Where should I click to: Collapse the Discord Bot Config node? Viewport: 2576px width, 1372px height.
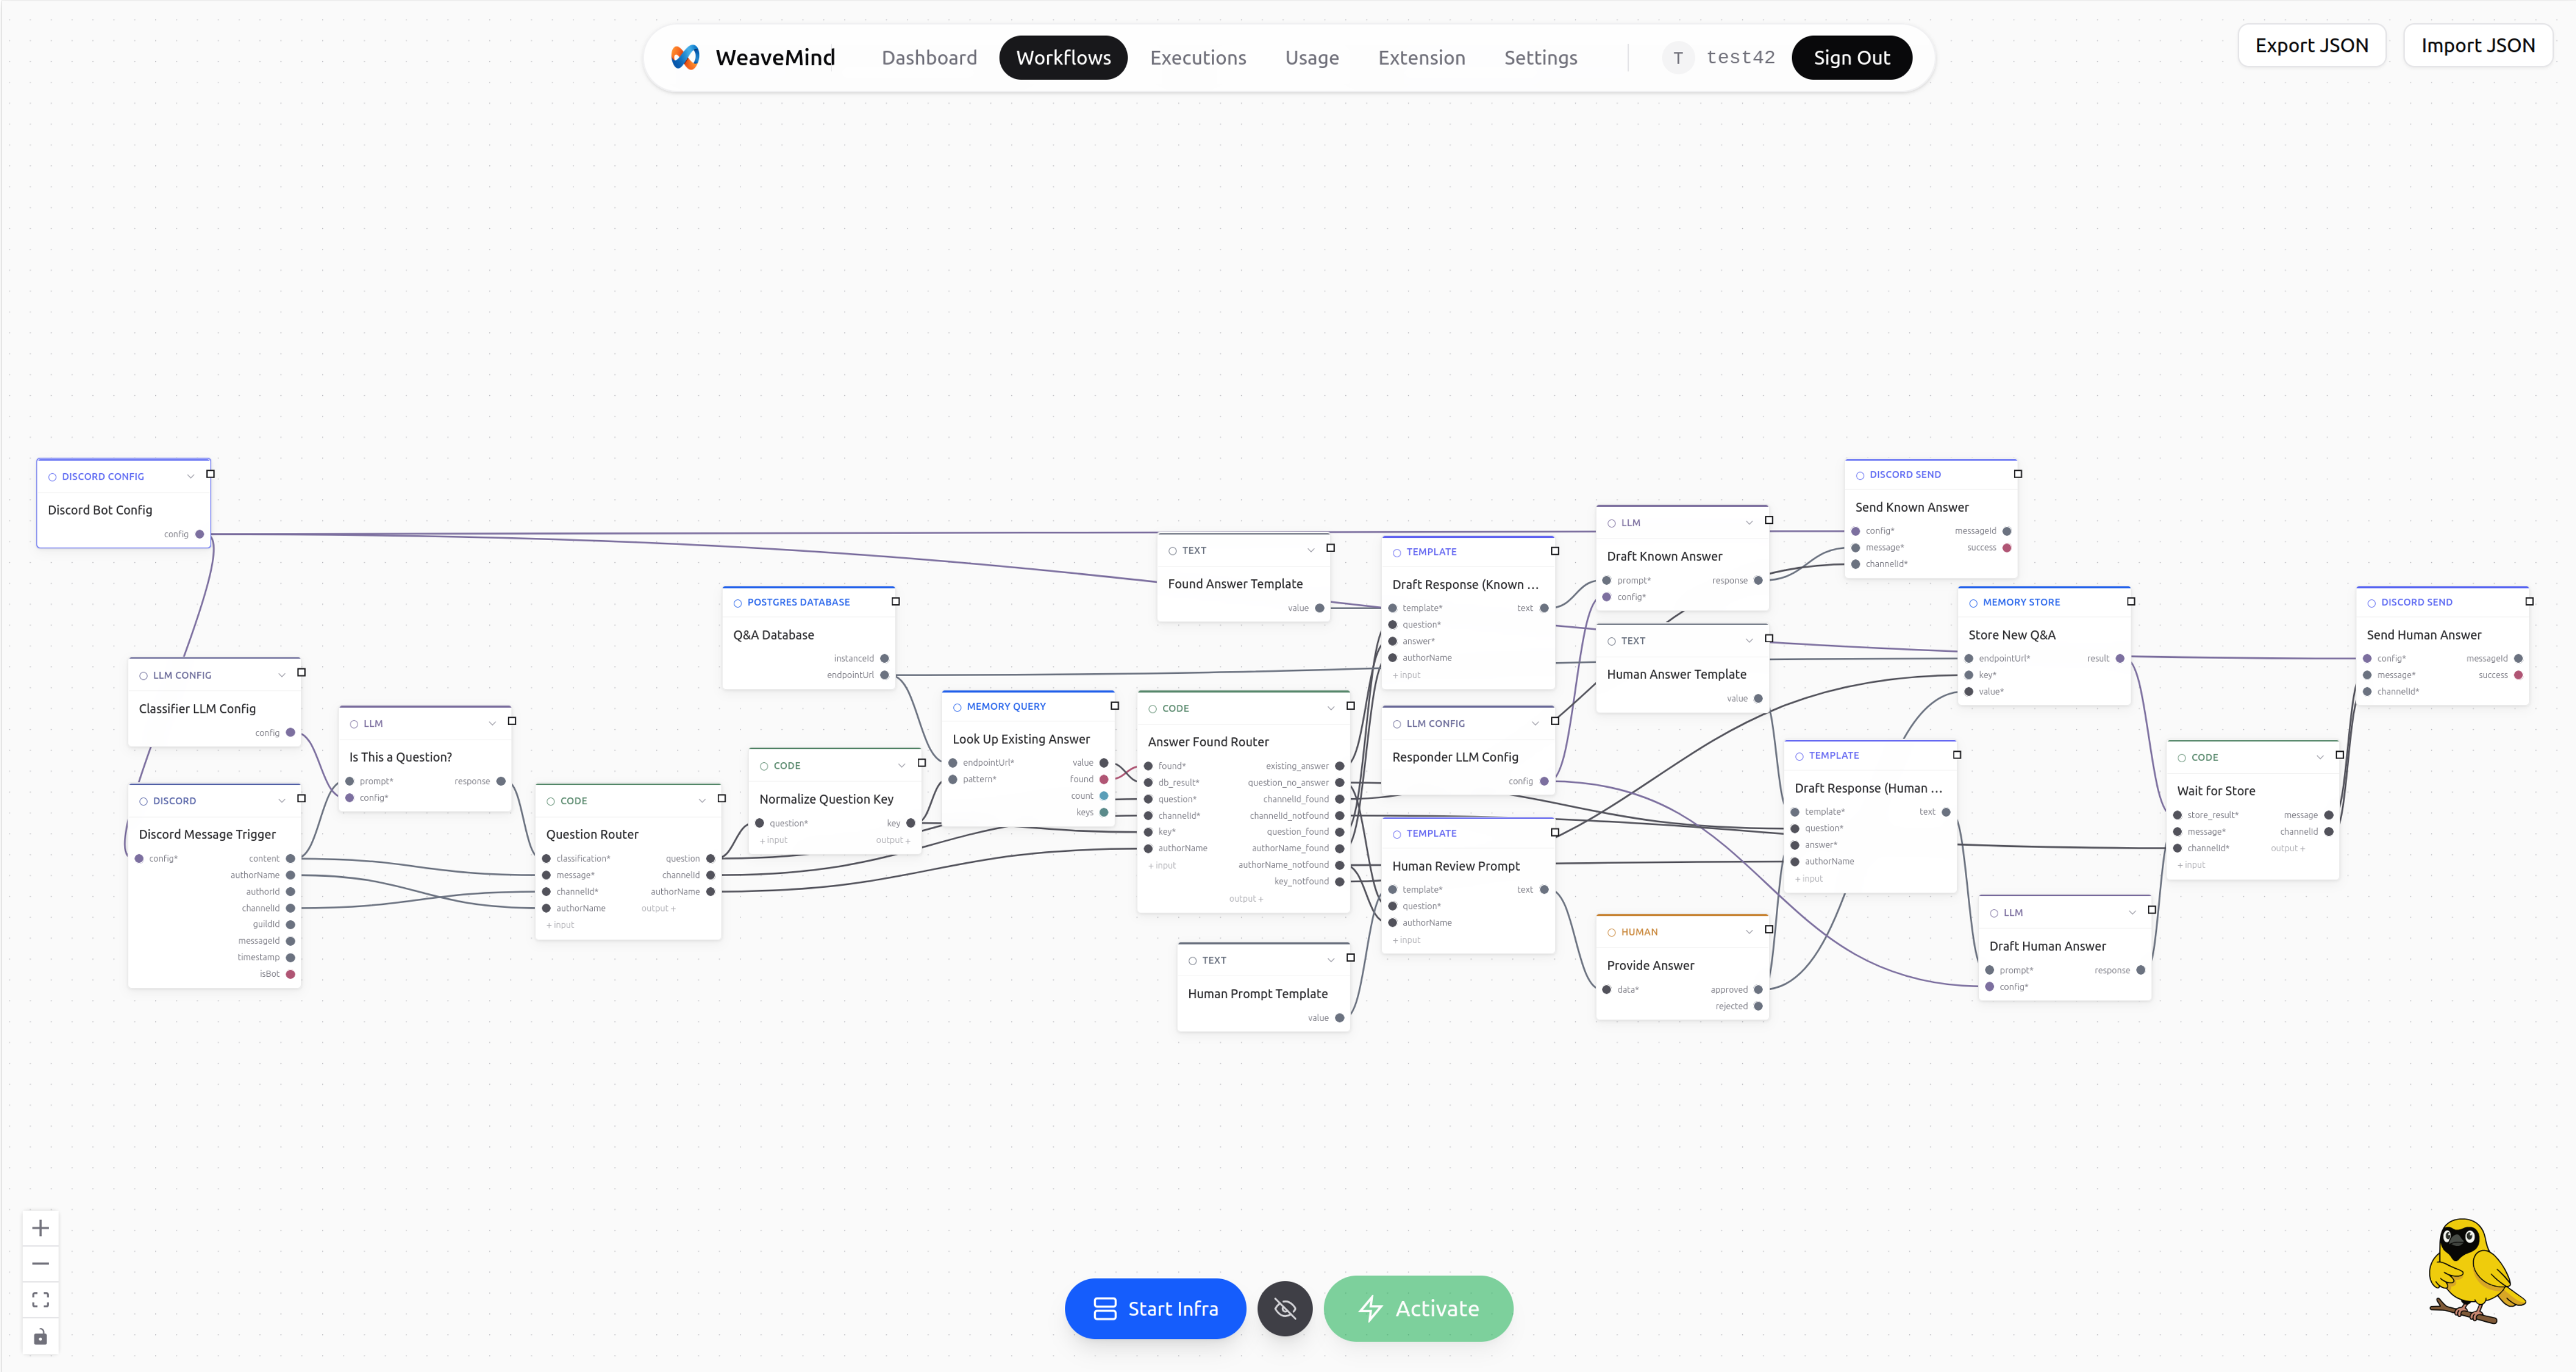coord(190,476)
